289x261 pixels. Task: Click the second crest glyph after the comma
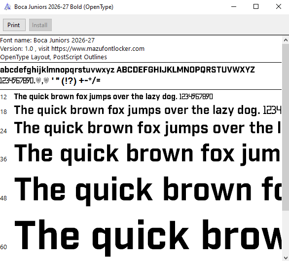pyautogui.click(x=46, y=80)
